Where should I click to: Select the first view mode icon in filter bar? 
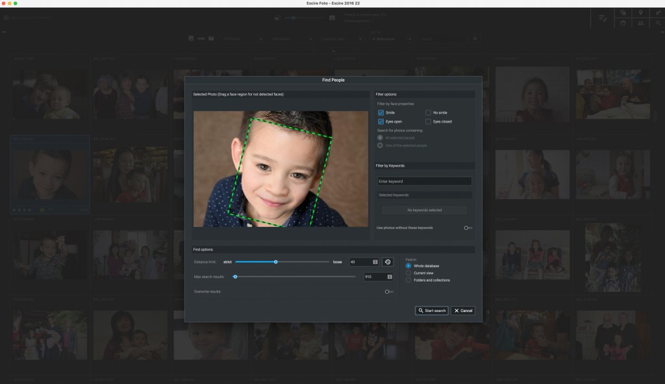[191, 38]
